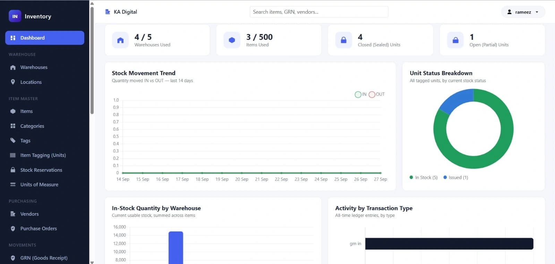This screenshot has height=264, width=555.
Task: Open GRN (Goods Receipt)
Action: (45, 258)
